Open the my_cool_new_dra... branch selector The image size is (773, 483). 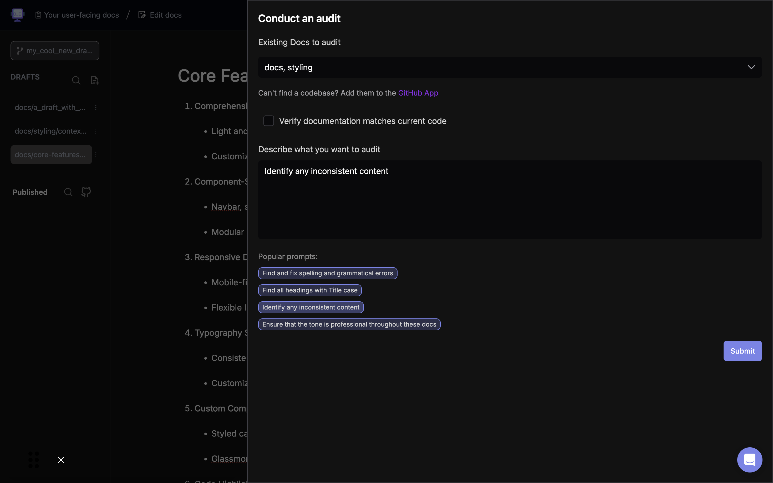[55, 50]
